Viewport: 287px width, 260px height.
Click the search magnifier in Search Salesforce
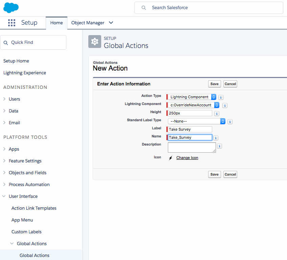(x=144, y=8)
